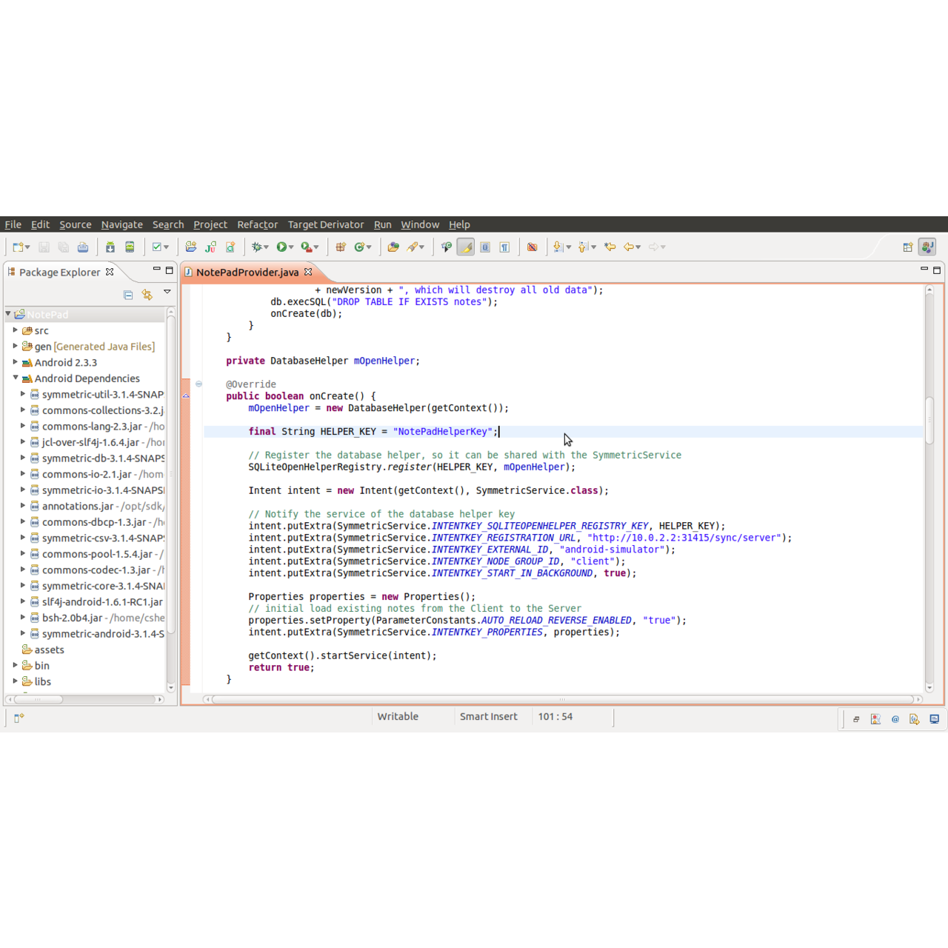The height and width of the screenshot is (948, 948).
Task: Select the NotePadProvider.java editor tab
Action: [247, 272]
